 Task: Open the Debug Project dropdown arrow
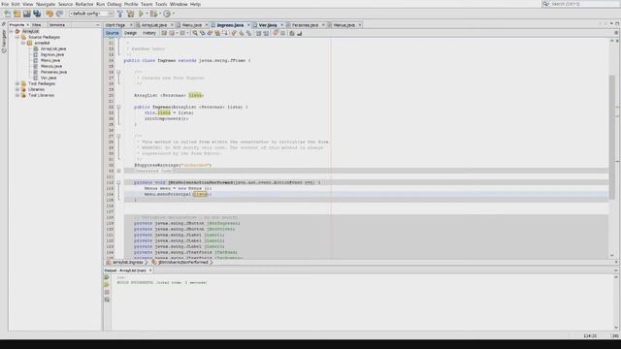coord(159,14)
